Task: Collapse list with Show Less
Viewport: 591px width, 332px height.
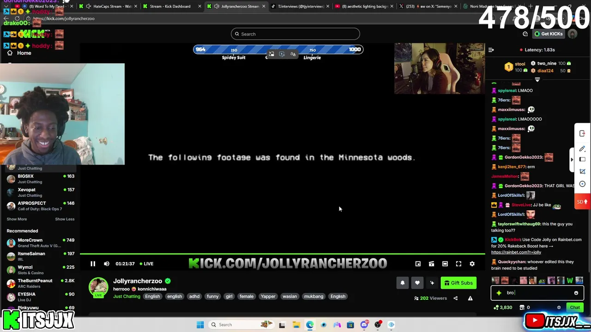Action: (x=65, y=219)
